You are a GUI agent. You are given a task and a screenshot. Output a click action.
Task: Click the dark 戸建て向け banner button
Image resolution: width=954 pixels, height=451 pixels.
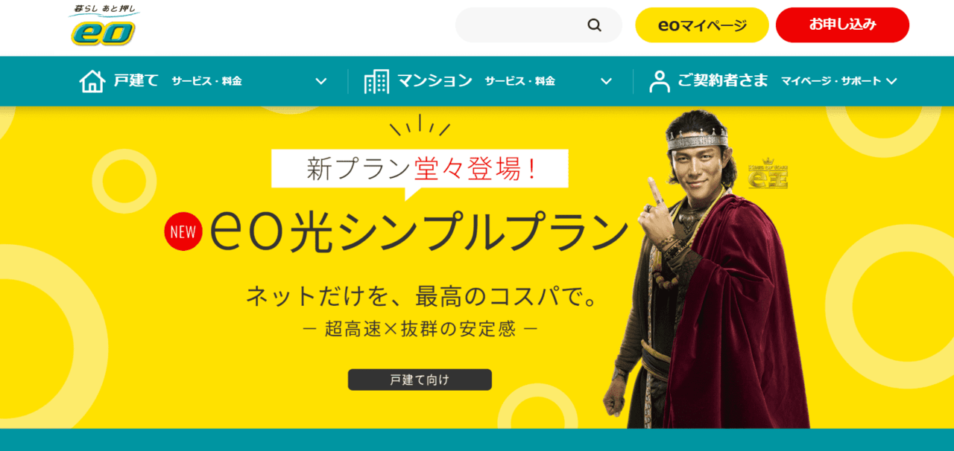[x=420, y=380]
